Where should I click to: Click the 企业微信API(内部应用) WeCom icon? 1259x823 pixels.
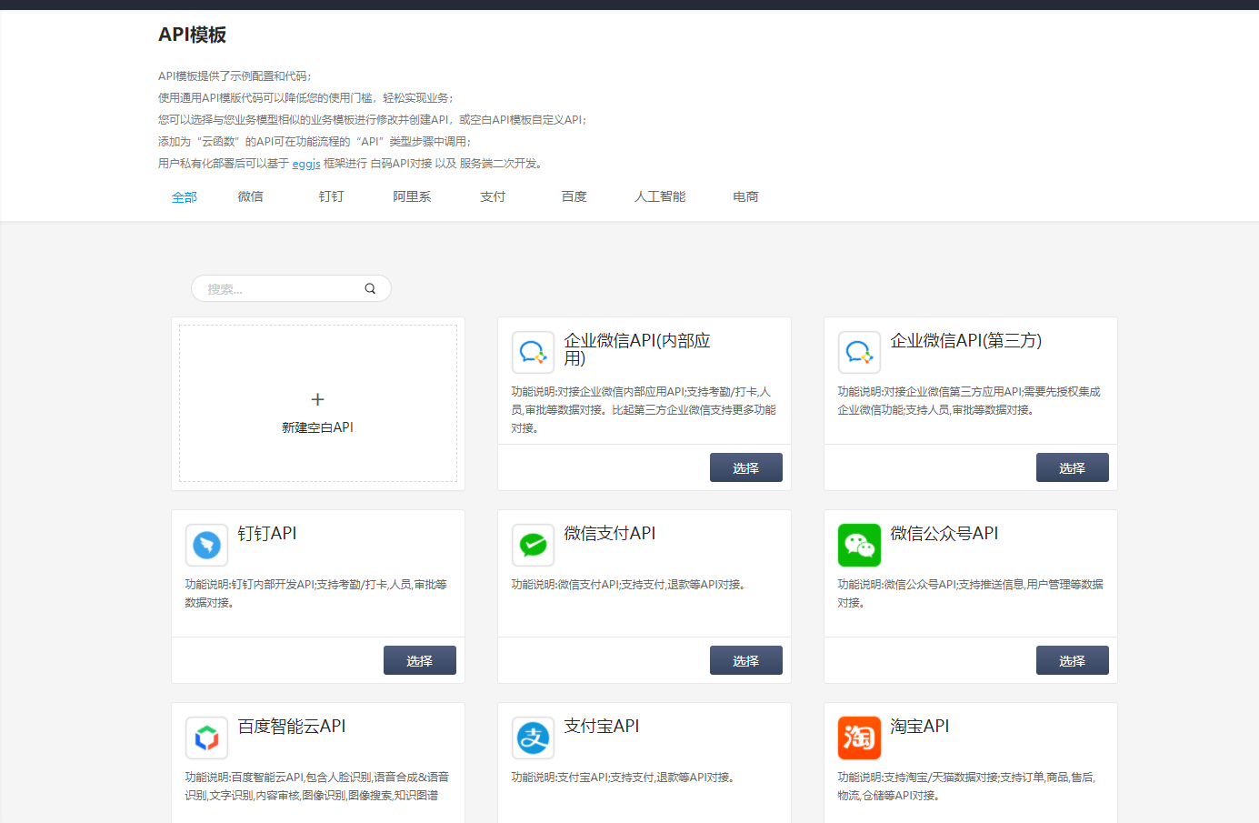point(533,351)
